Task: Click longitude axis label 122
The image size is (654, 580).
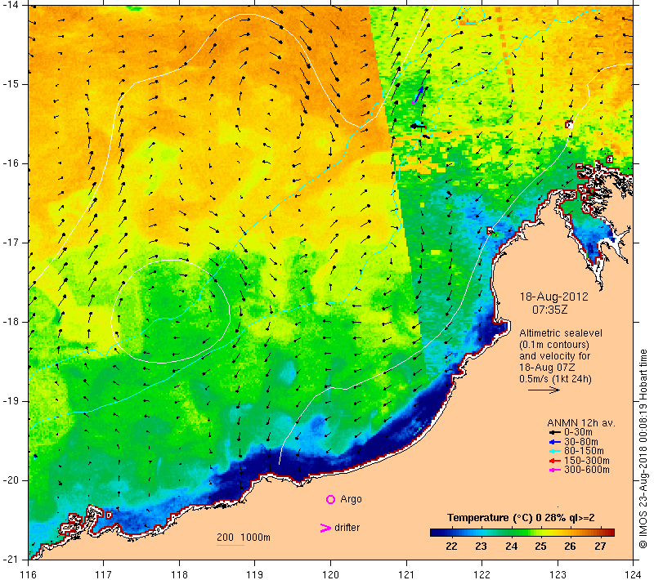Action: point(482,574)
